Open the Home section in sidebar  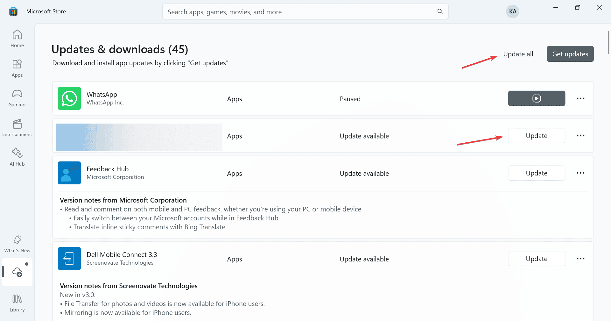coord(17,39)
